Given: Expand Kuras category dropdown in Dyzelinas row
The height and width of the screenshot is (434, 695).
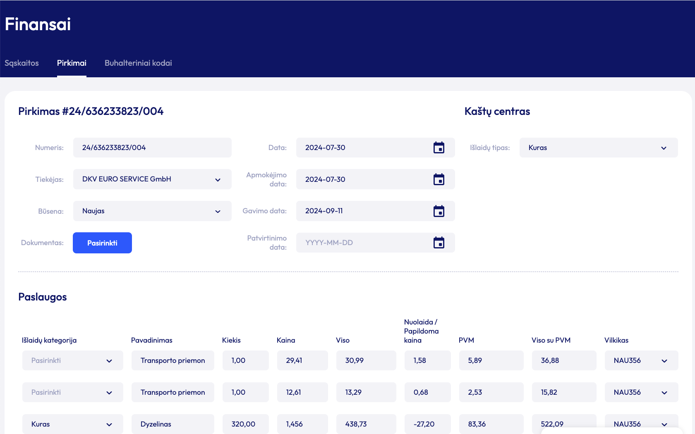Looking at the screenshot, I should [x=109, y=424].
